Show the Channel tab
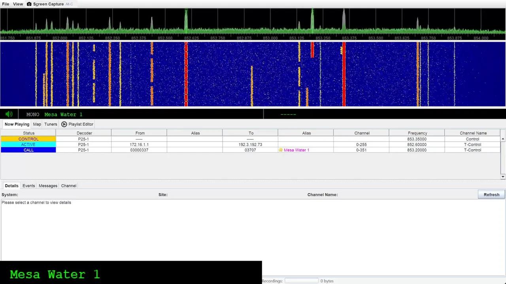Image resolution: width=506 pixels, height=284 pixels. coord(68,186)
